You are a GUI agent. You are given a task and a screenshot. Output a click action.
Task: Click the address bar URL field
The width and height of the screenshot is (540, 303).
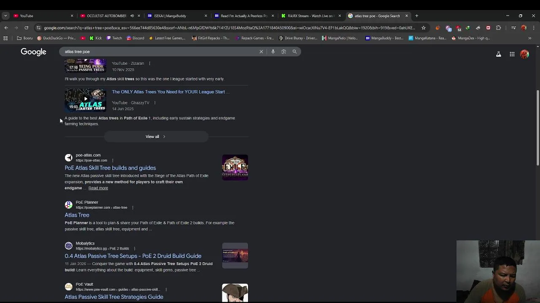[230, 28]
